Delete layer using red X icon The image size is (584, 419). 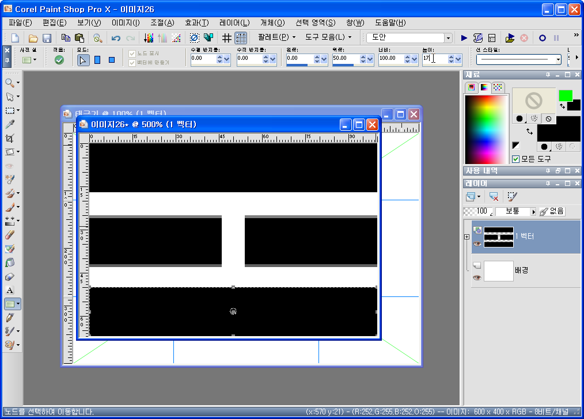(494, 196)
